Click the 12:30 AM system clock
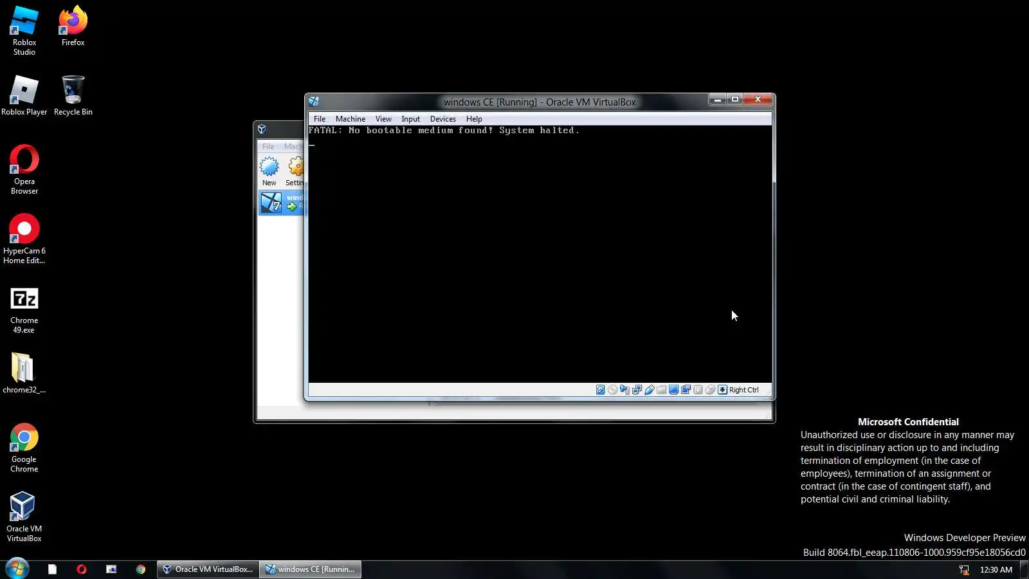This screenshot has height=579, width=1029. 996,569
